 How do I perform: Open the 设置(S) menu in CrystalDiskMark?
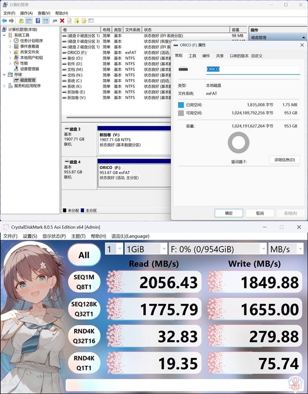click(x=30, y=236)
